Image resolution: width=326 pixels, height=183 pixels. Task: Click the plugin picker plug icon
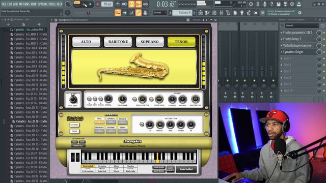[x=242, y=13]
